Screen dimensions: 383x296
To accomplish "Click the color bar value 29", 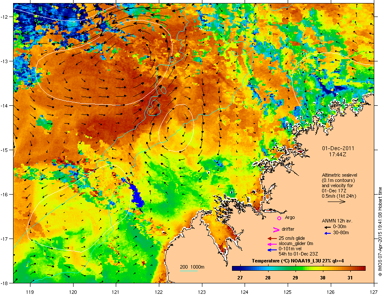I will [296, 278].
